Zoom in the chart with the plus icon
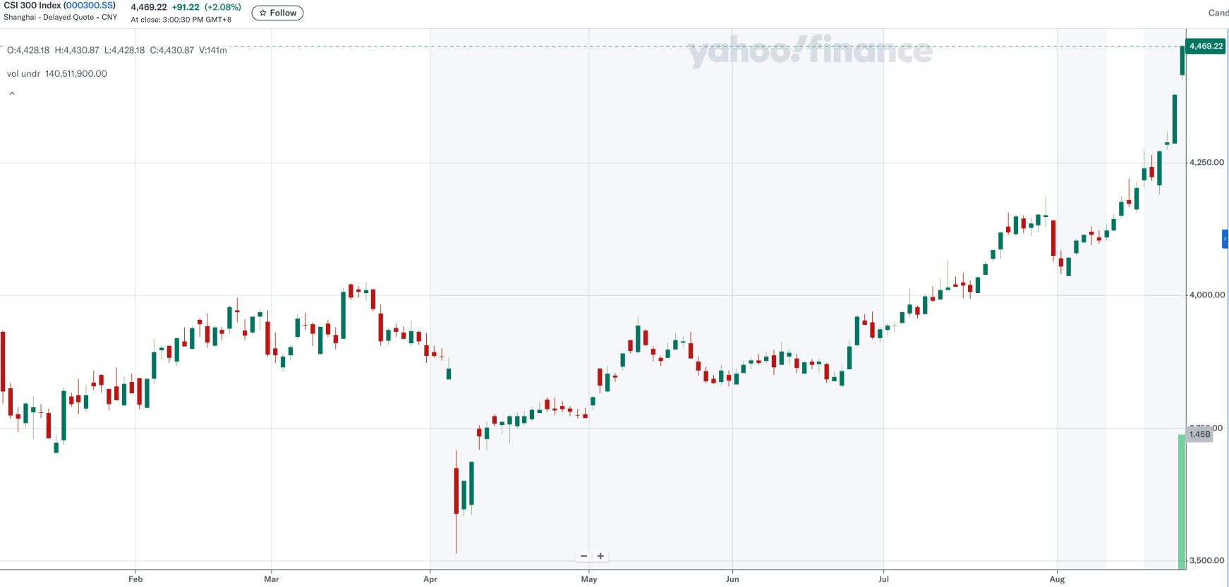 point(600,556)
